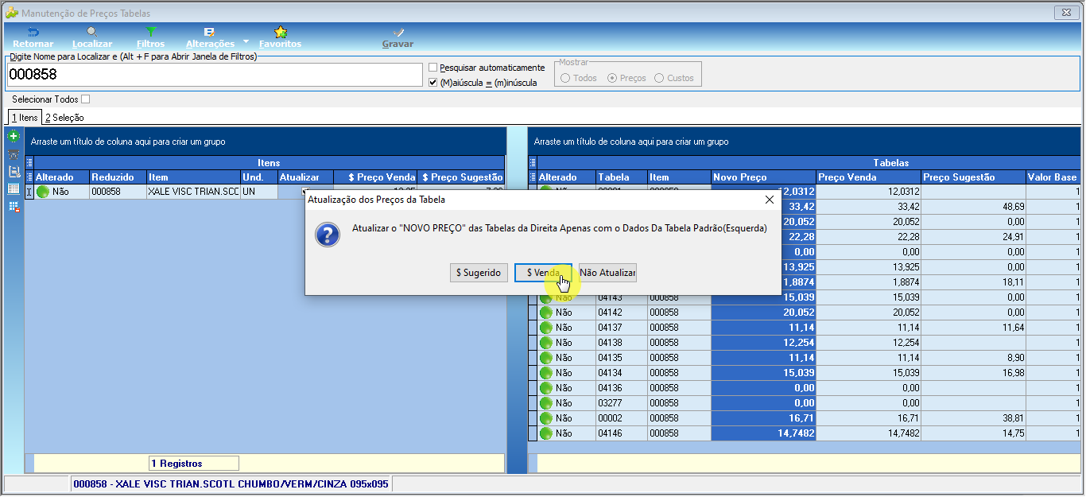The height and width of the screenshot is (497, 1086).
Task: Open the Filtros funnel icon
Action: [x=150, y=37]
